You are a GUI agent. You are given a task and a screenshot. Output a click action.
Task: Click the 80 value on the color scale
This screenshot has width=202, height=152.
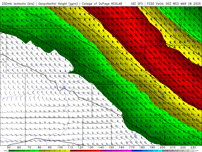(x=40, y=147)
